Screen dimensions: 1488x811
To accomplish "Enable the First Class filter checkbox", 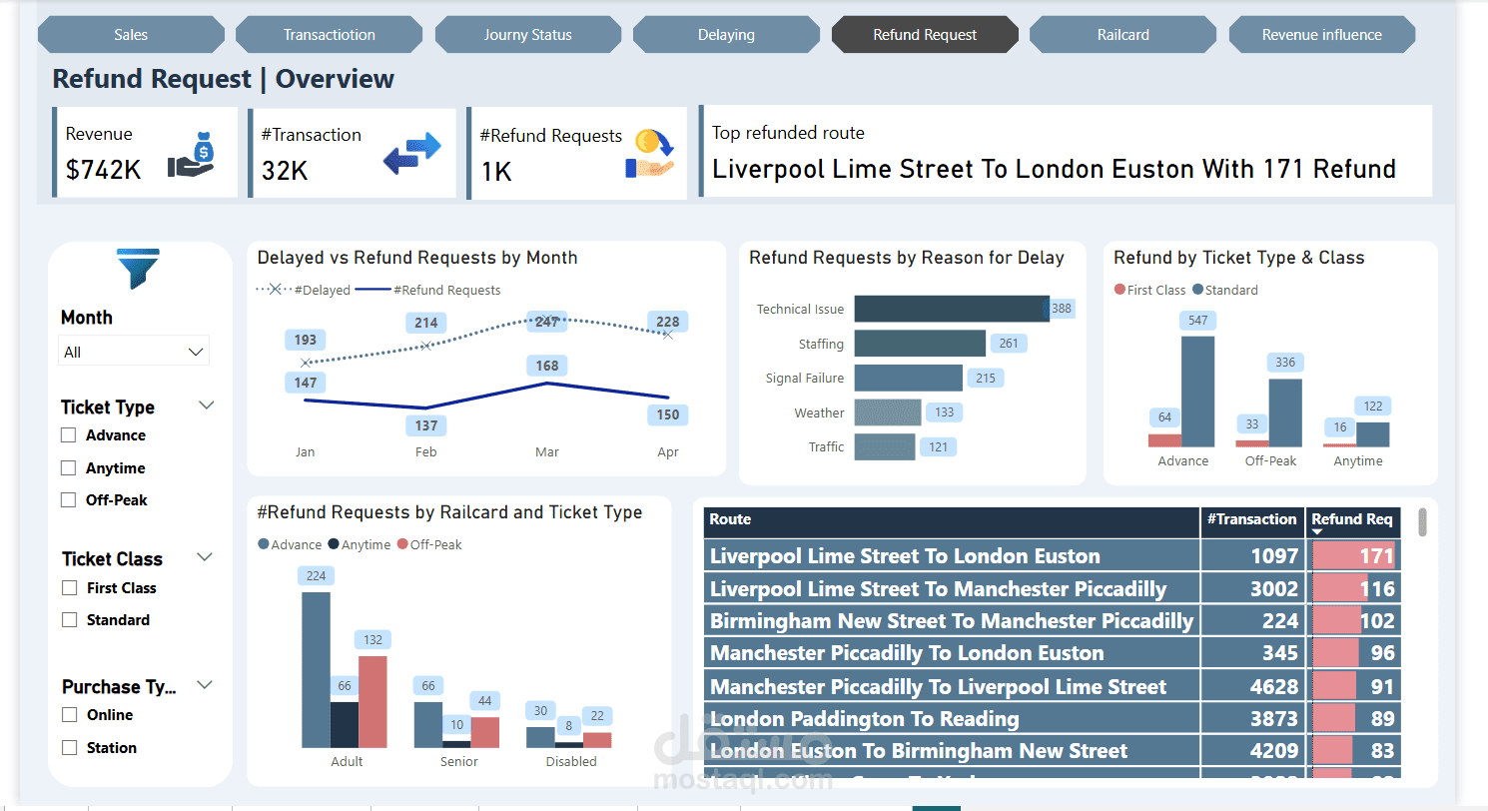I will pyautogui.click(x=70, y=587).
